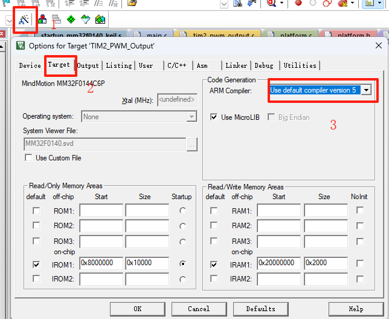Click the IROM1 Start address field
The height and width of the screenshot is (319, 389).
pyautogui.click(x=101, y=263)
